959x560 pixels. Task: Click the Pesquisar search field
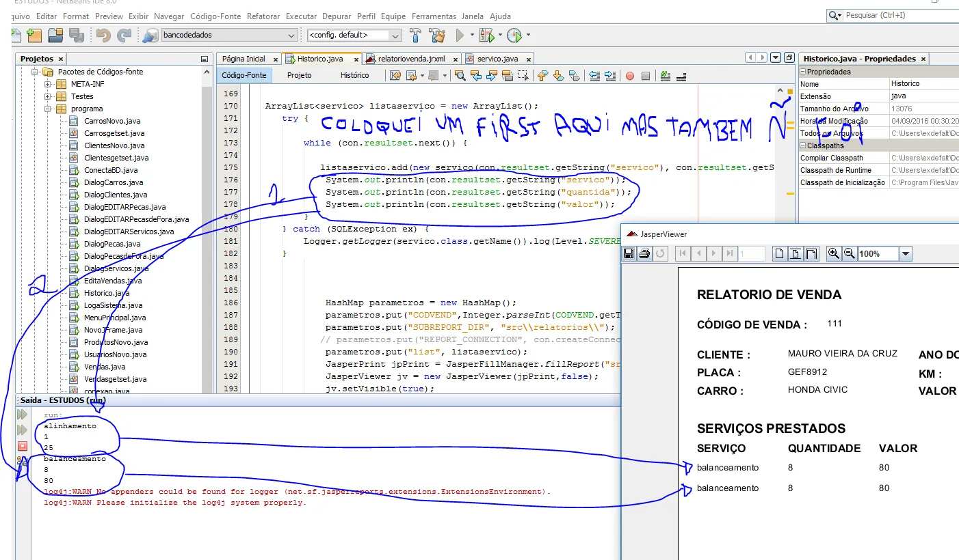pos(896,15)
